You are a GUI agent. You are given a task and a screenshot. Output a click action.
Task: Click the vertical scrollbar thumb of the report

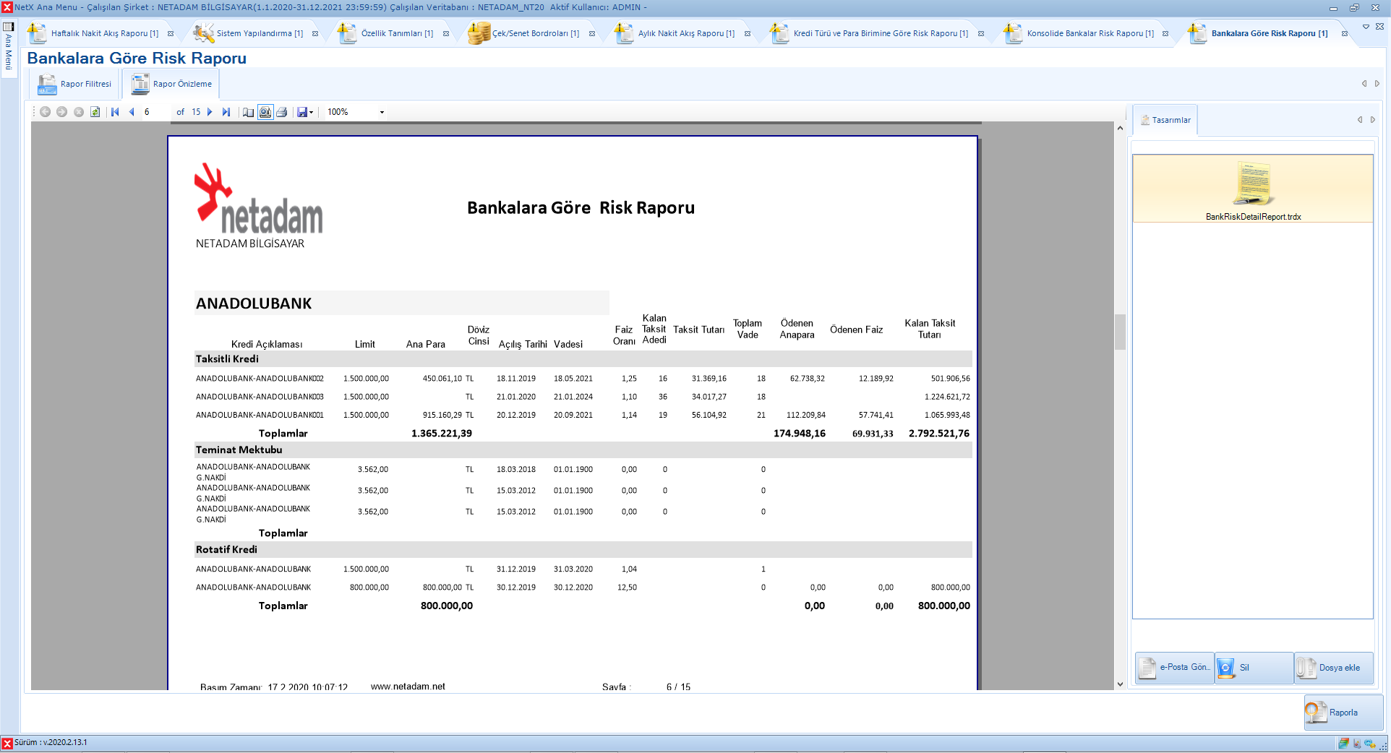click(1120, 332)
